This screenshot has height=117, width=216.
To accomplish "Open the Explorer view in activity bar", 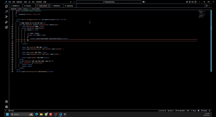I will [6, 6].
